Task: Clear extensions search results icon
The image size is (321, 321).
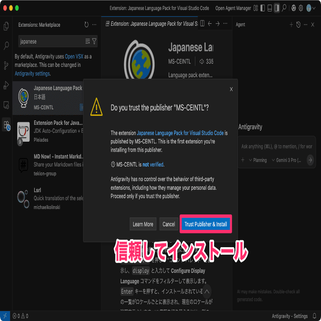Action: pyautogui.click(x=87, y=41)
